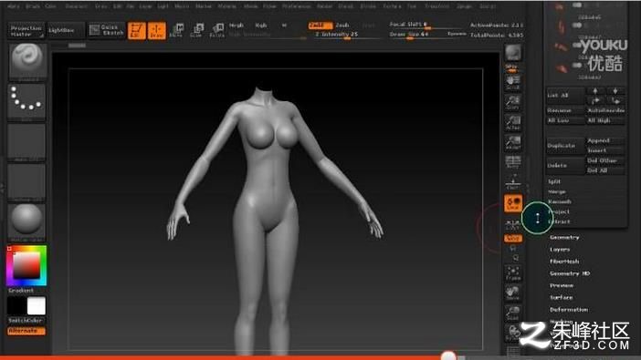The width and height of the screenshot is (641, 360).
Task: Expand the Split section
Action: tap(554, 181)
